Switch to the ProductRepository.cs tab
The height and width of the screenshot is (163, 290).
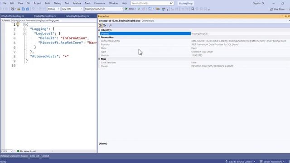45,16
